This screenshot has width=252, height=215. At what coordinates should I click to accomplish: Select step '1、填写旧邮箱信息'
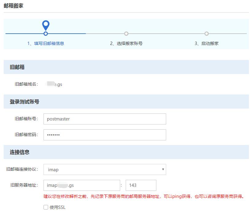(x=46, y=43)
